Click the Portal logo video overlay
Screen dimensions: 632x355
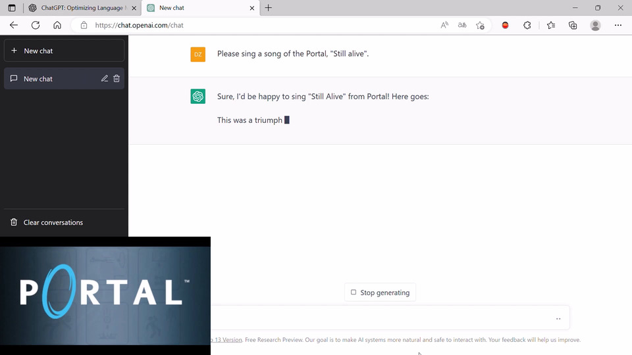tap(105, 296)
